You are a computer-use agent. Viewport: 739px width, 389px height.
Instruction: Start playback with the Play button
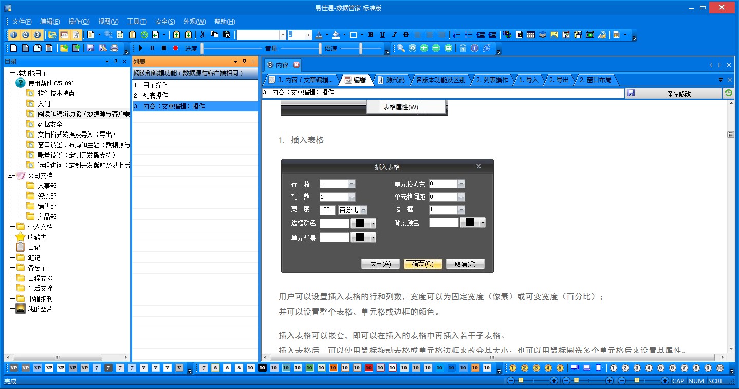pyautogui.click(x=140, y=48)
